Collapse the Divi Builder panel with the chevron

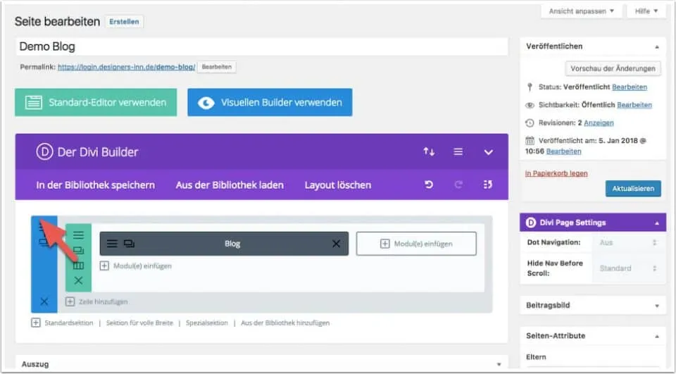[x=488, y=152]
